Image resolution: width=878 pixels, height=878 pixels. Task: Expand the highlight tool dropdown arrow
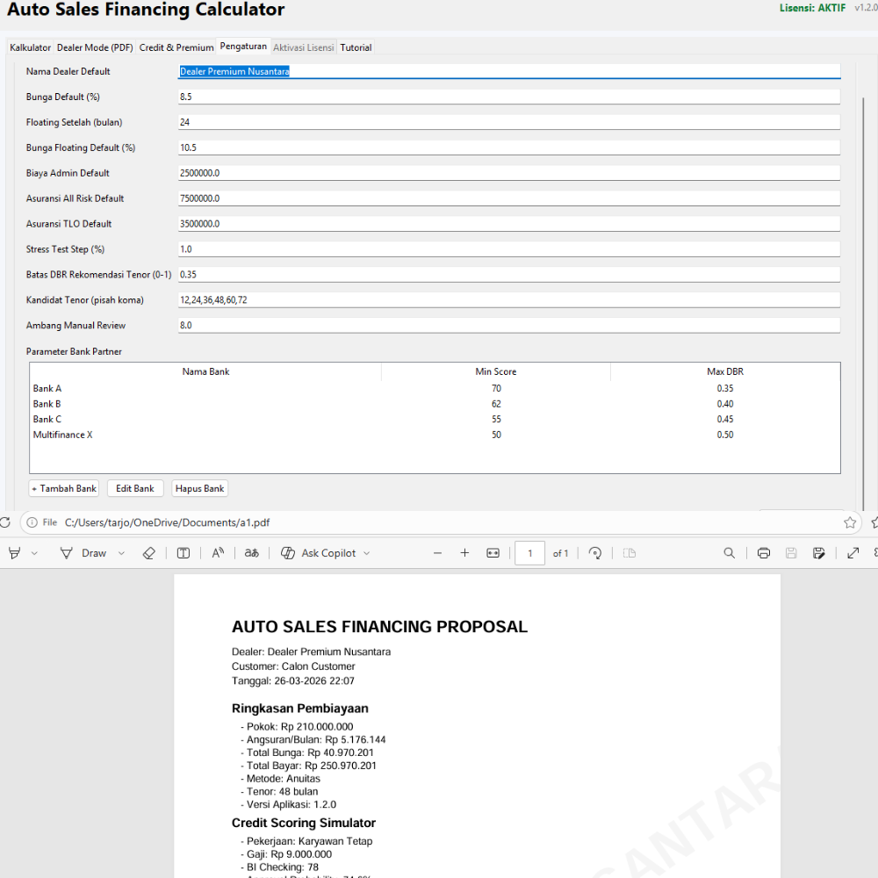tap(34, 553)
